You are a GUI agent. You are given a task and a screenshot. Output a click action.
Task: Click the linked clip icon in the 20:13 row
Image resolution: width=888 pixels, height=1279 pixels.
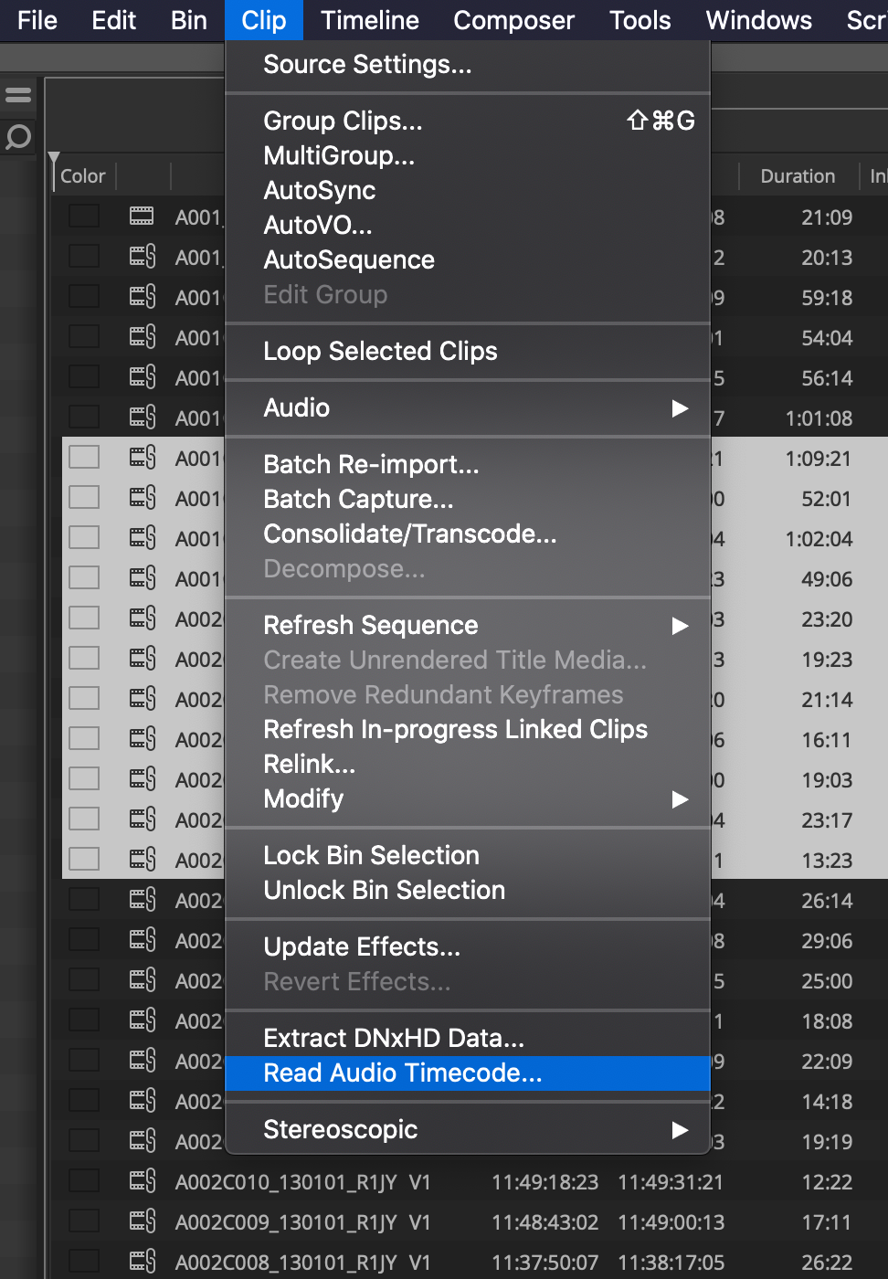tap(143, 257)
